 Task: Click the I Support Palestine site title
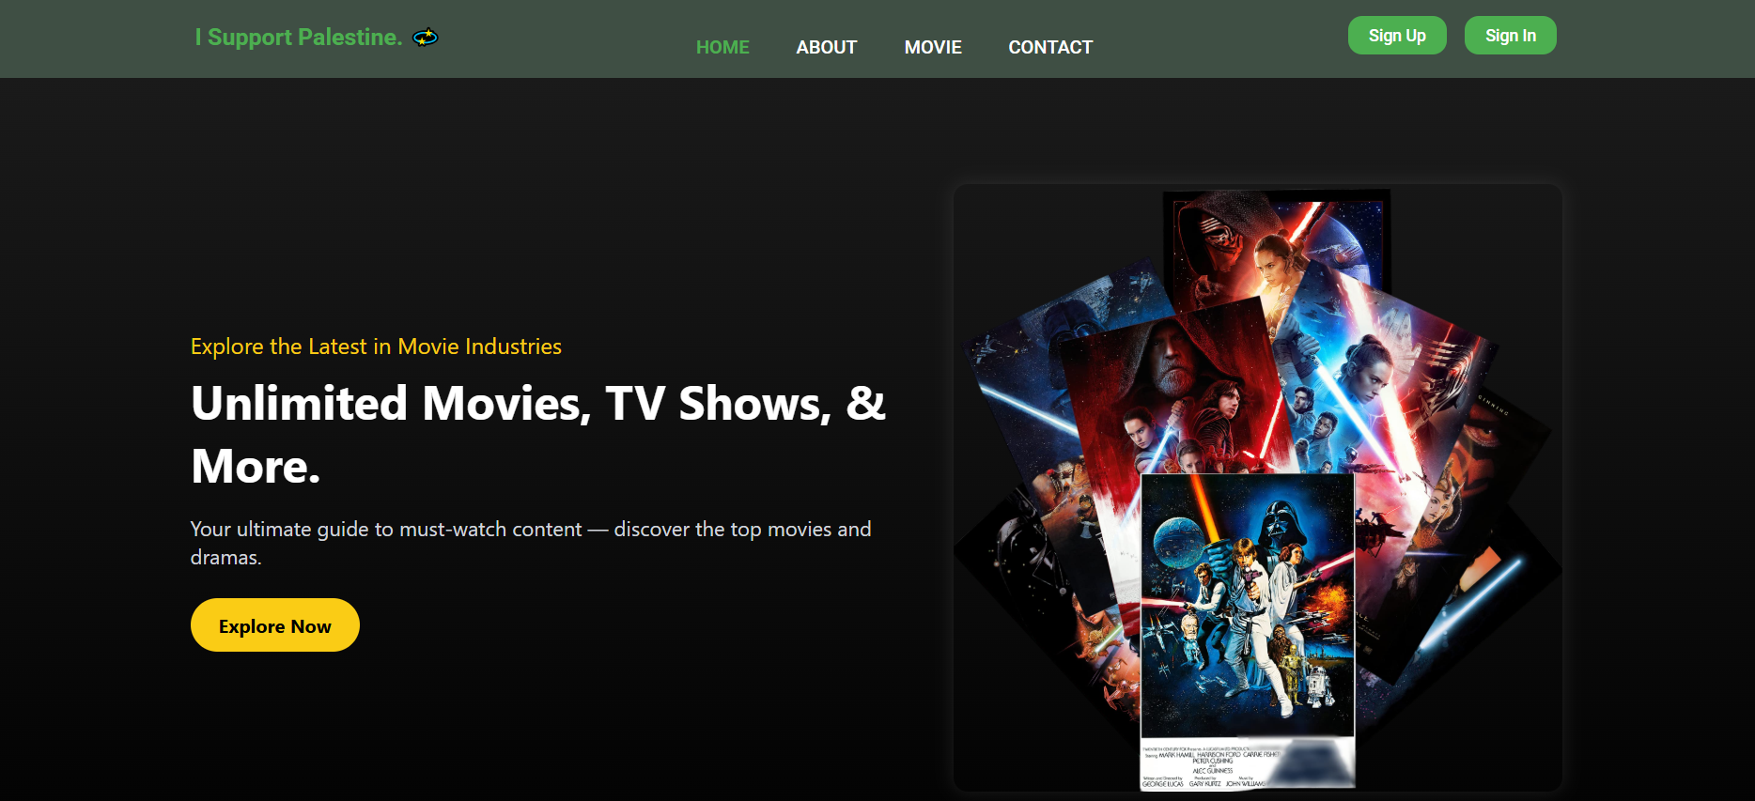pyautogui.click(x=299, y=37)
